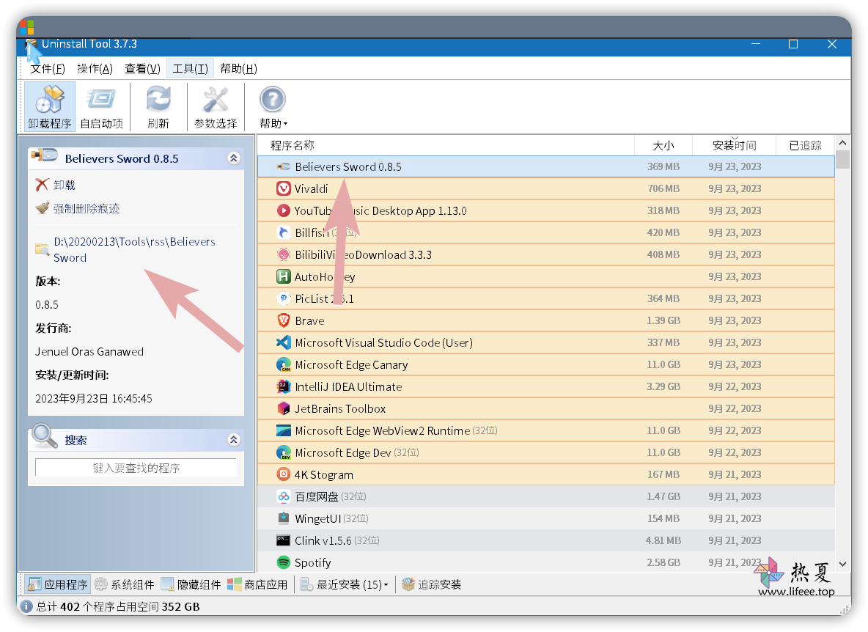Collapse the 搜索 search panel

coord(234,439)
